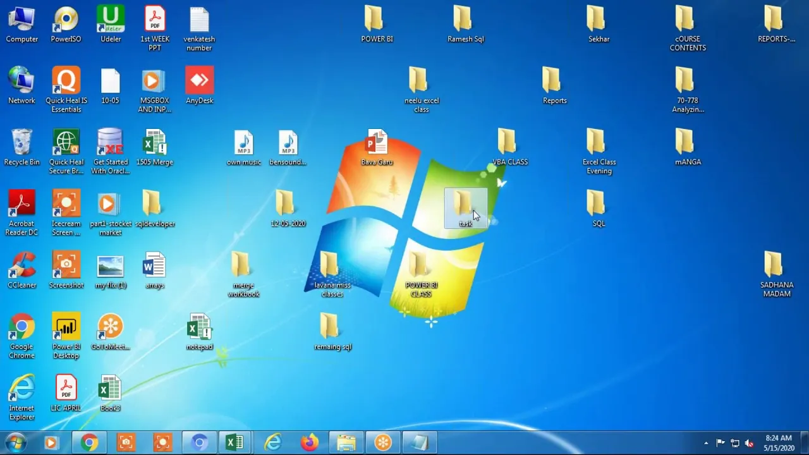Open GoToMeeting from the taskbar
This screenshot has height=455, width=809.
(383, 443)
